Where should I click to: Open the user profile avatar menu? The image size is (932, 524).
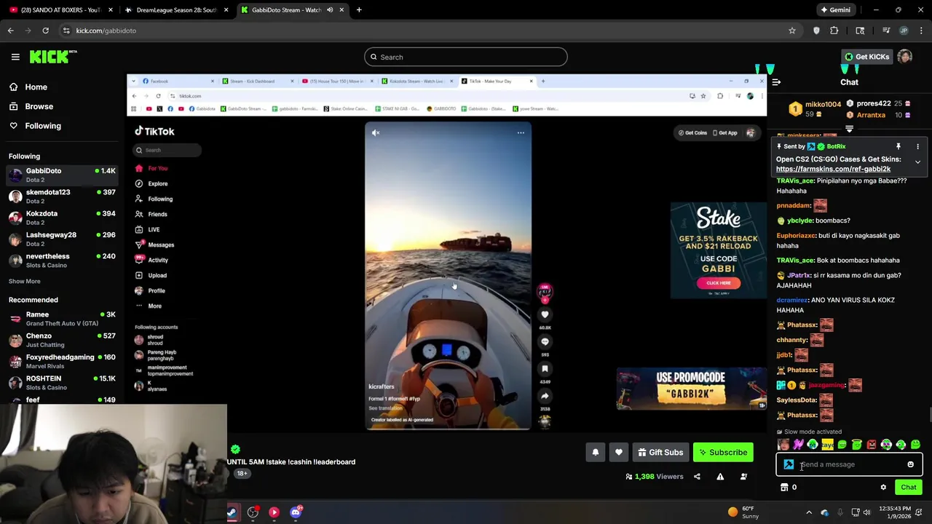904,57
